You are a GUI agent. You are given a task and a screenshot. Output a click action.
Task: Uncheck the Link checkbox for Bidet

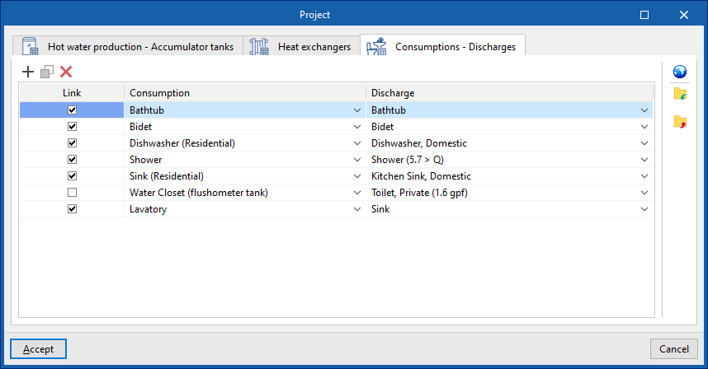(x=73, y=127)
